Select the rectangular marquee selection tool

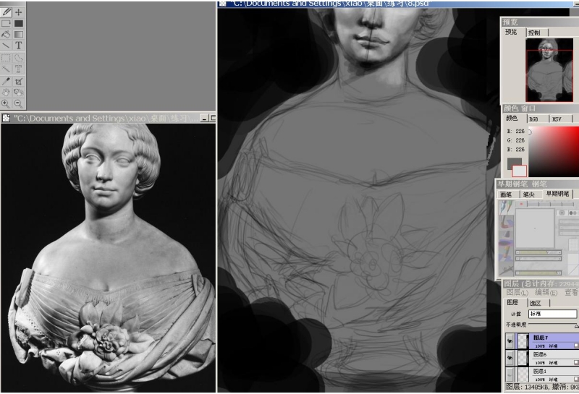coord(6,58)
